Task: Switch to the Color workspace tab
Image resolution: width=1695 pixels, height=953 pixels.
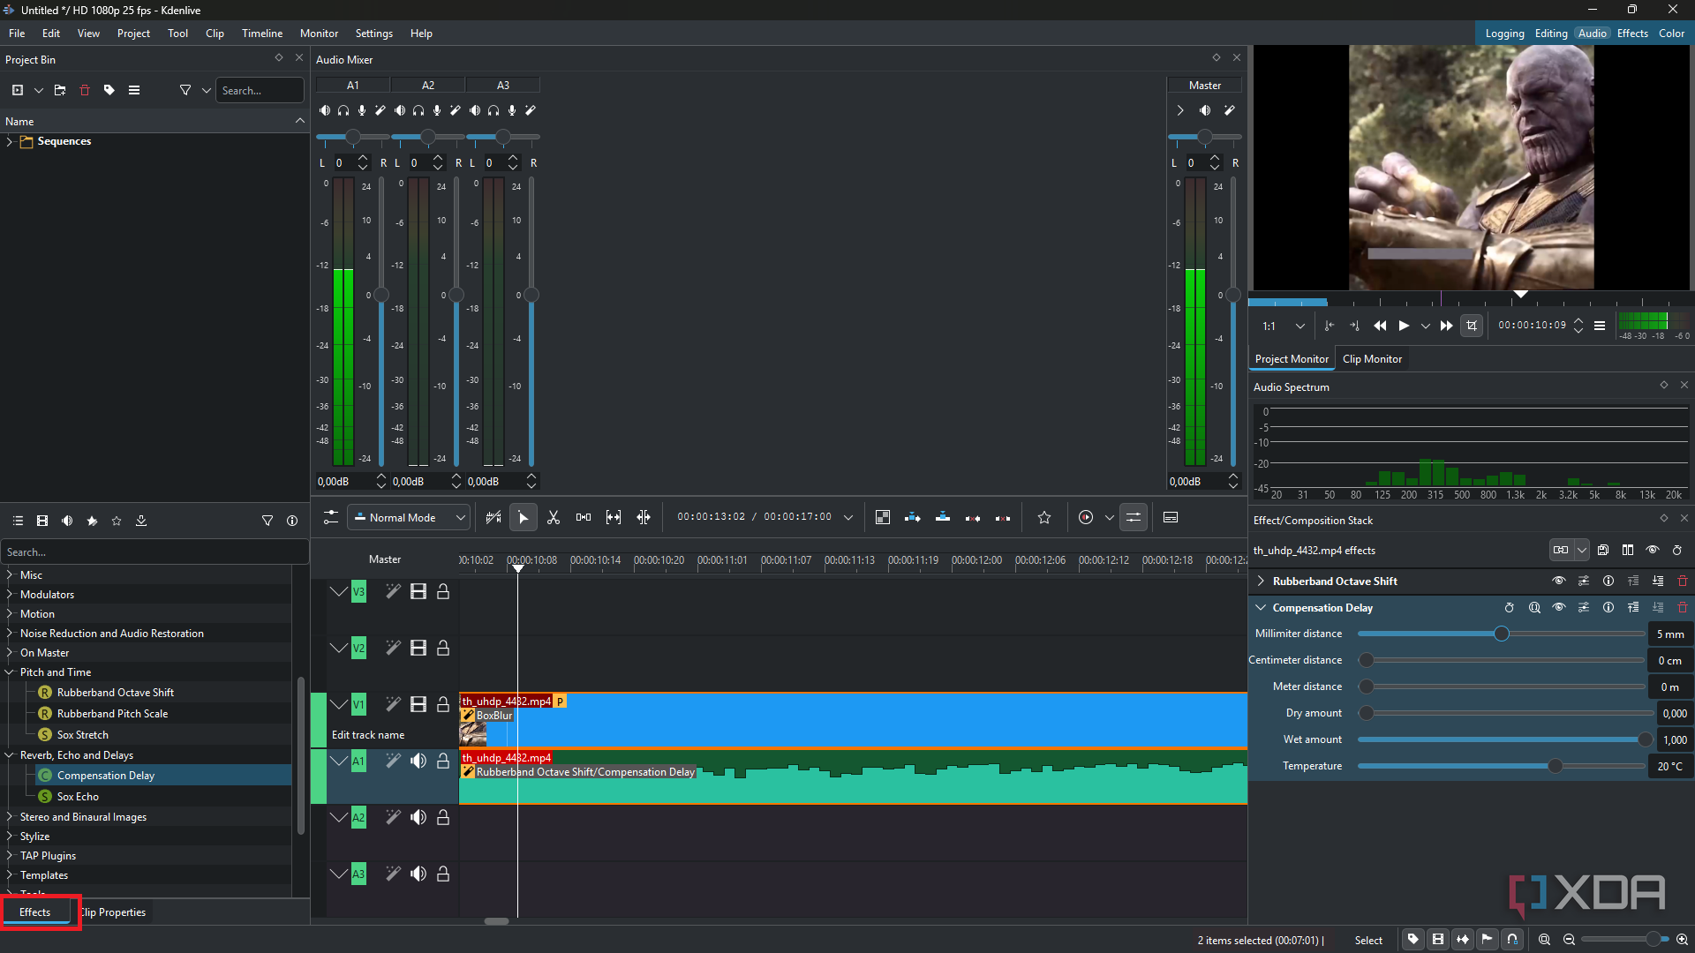Action: pyautogui.click(x=1671, y=34)
